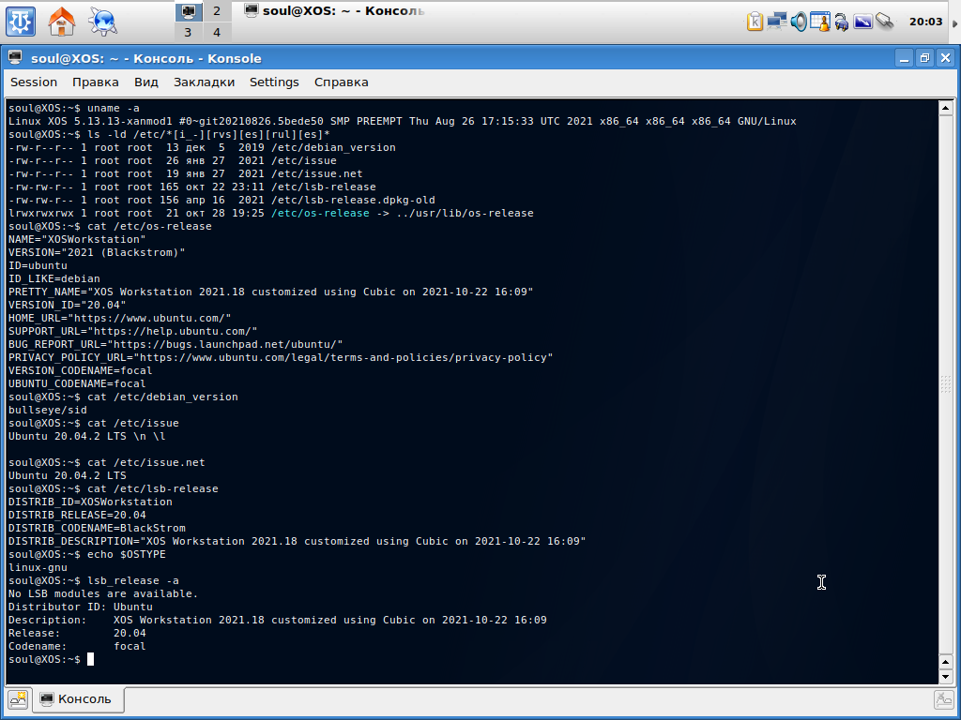Minimize the Konsole window
The width and height of the screenshot is (961, 720).
click(x=904, y=58)
